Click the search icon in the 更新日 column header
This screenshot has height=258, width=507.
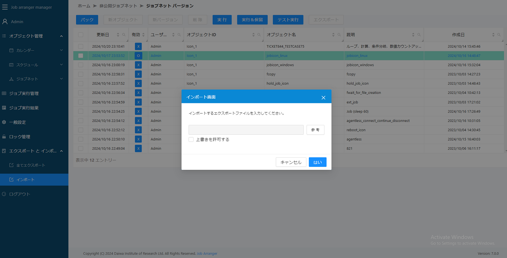tap(124, 35)
